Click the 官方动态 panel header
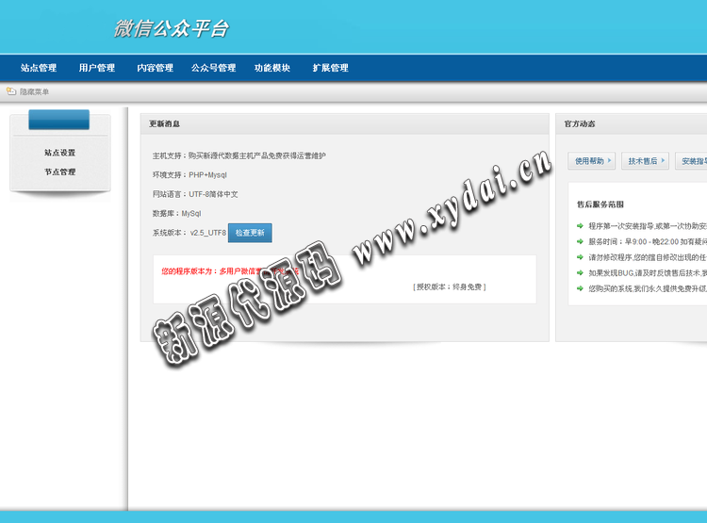 tap(632, 123)
